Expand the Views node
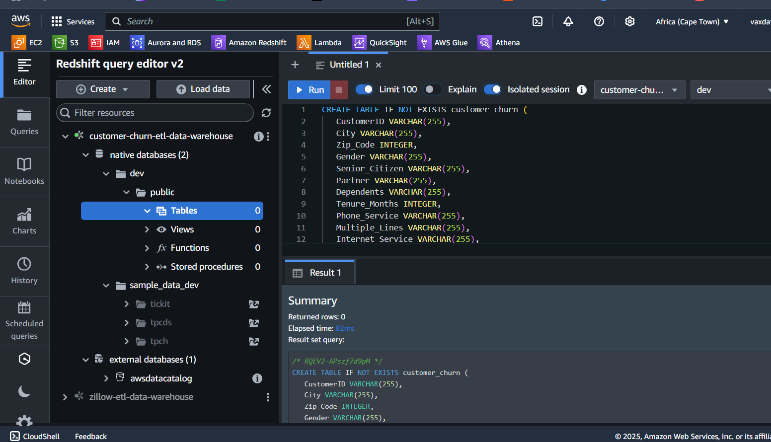The width and height of the screenshot is (771, 442). pos(147,229)
